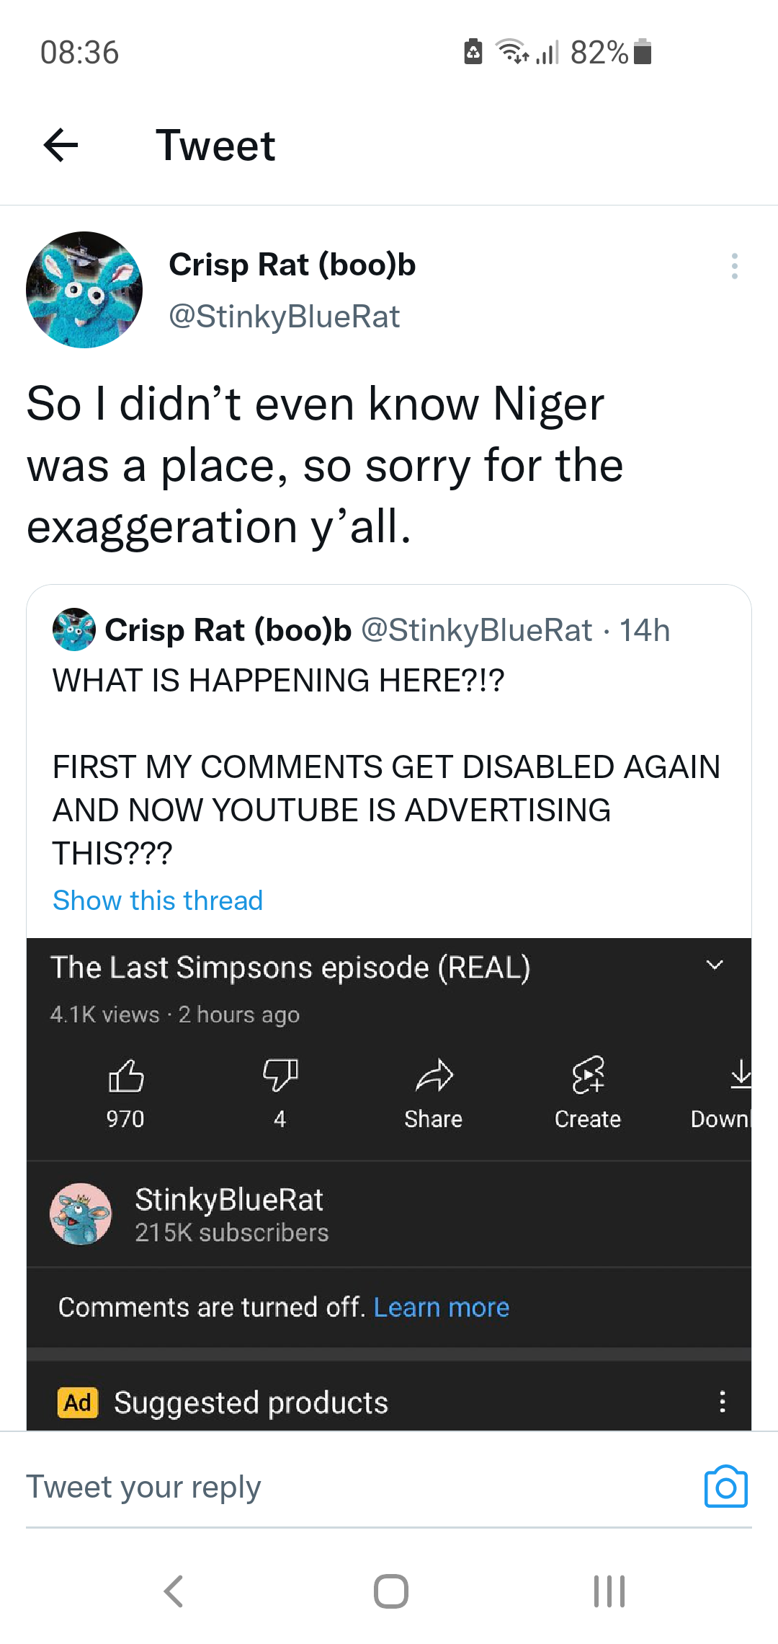Tap the quoted tweet's small avatar
The width and height of the screenshot is (778, 1644).
coord(74,629)
